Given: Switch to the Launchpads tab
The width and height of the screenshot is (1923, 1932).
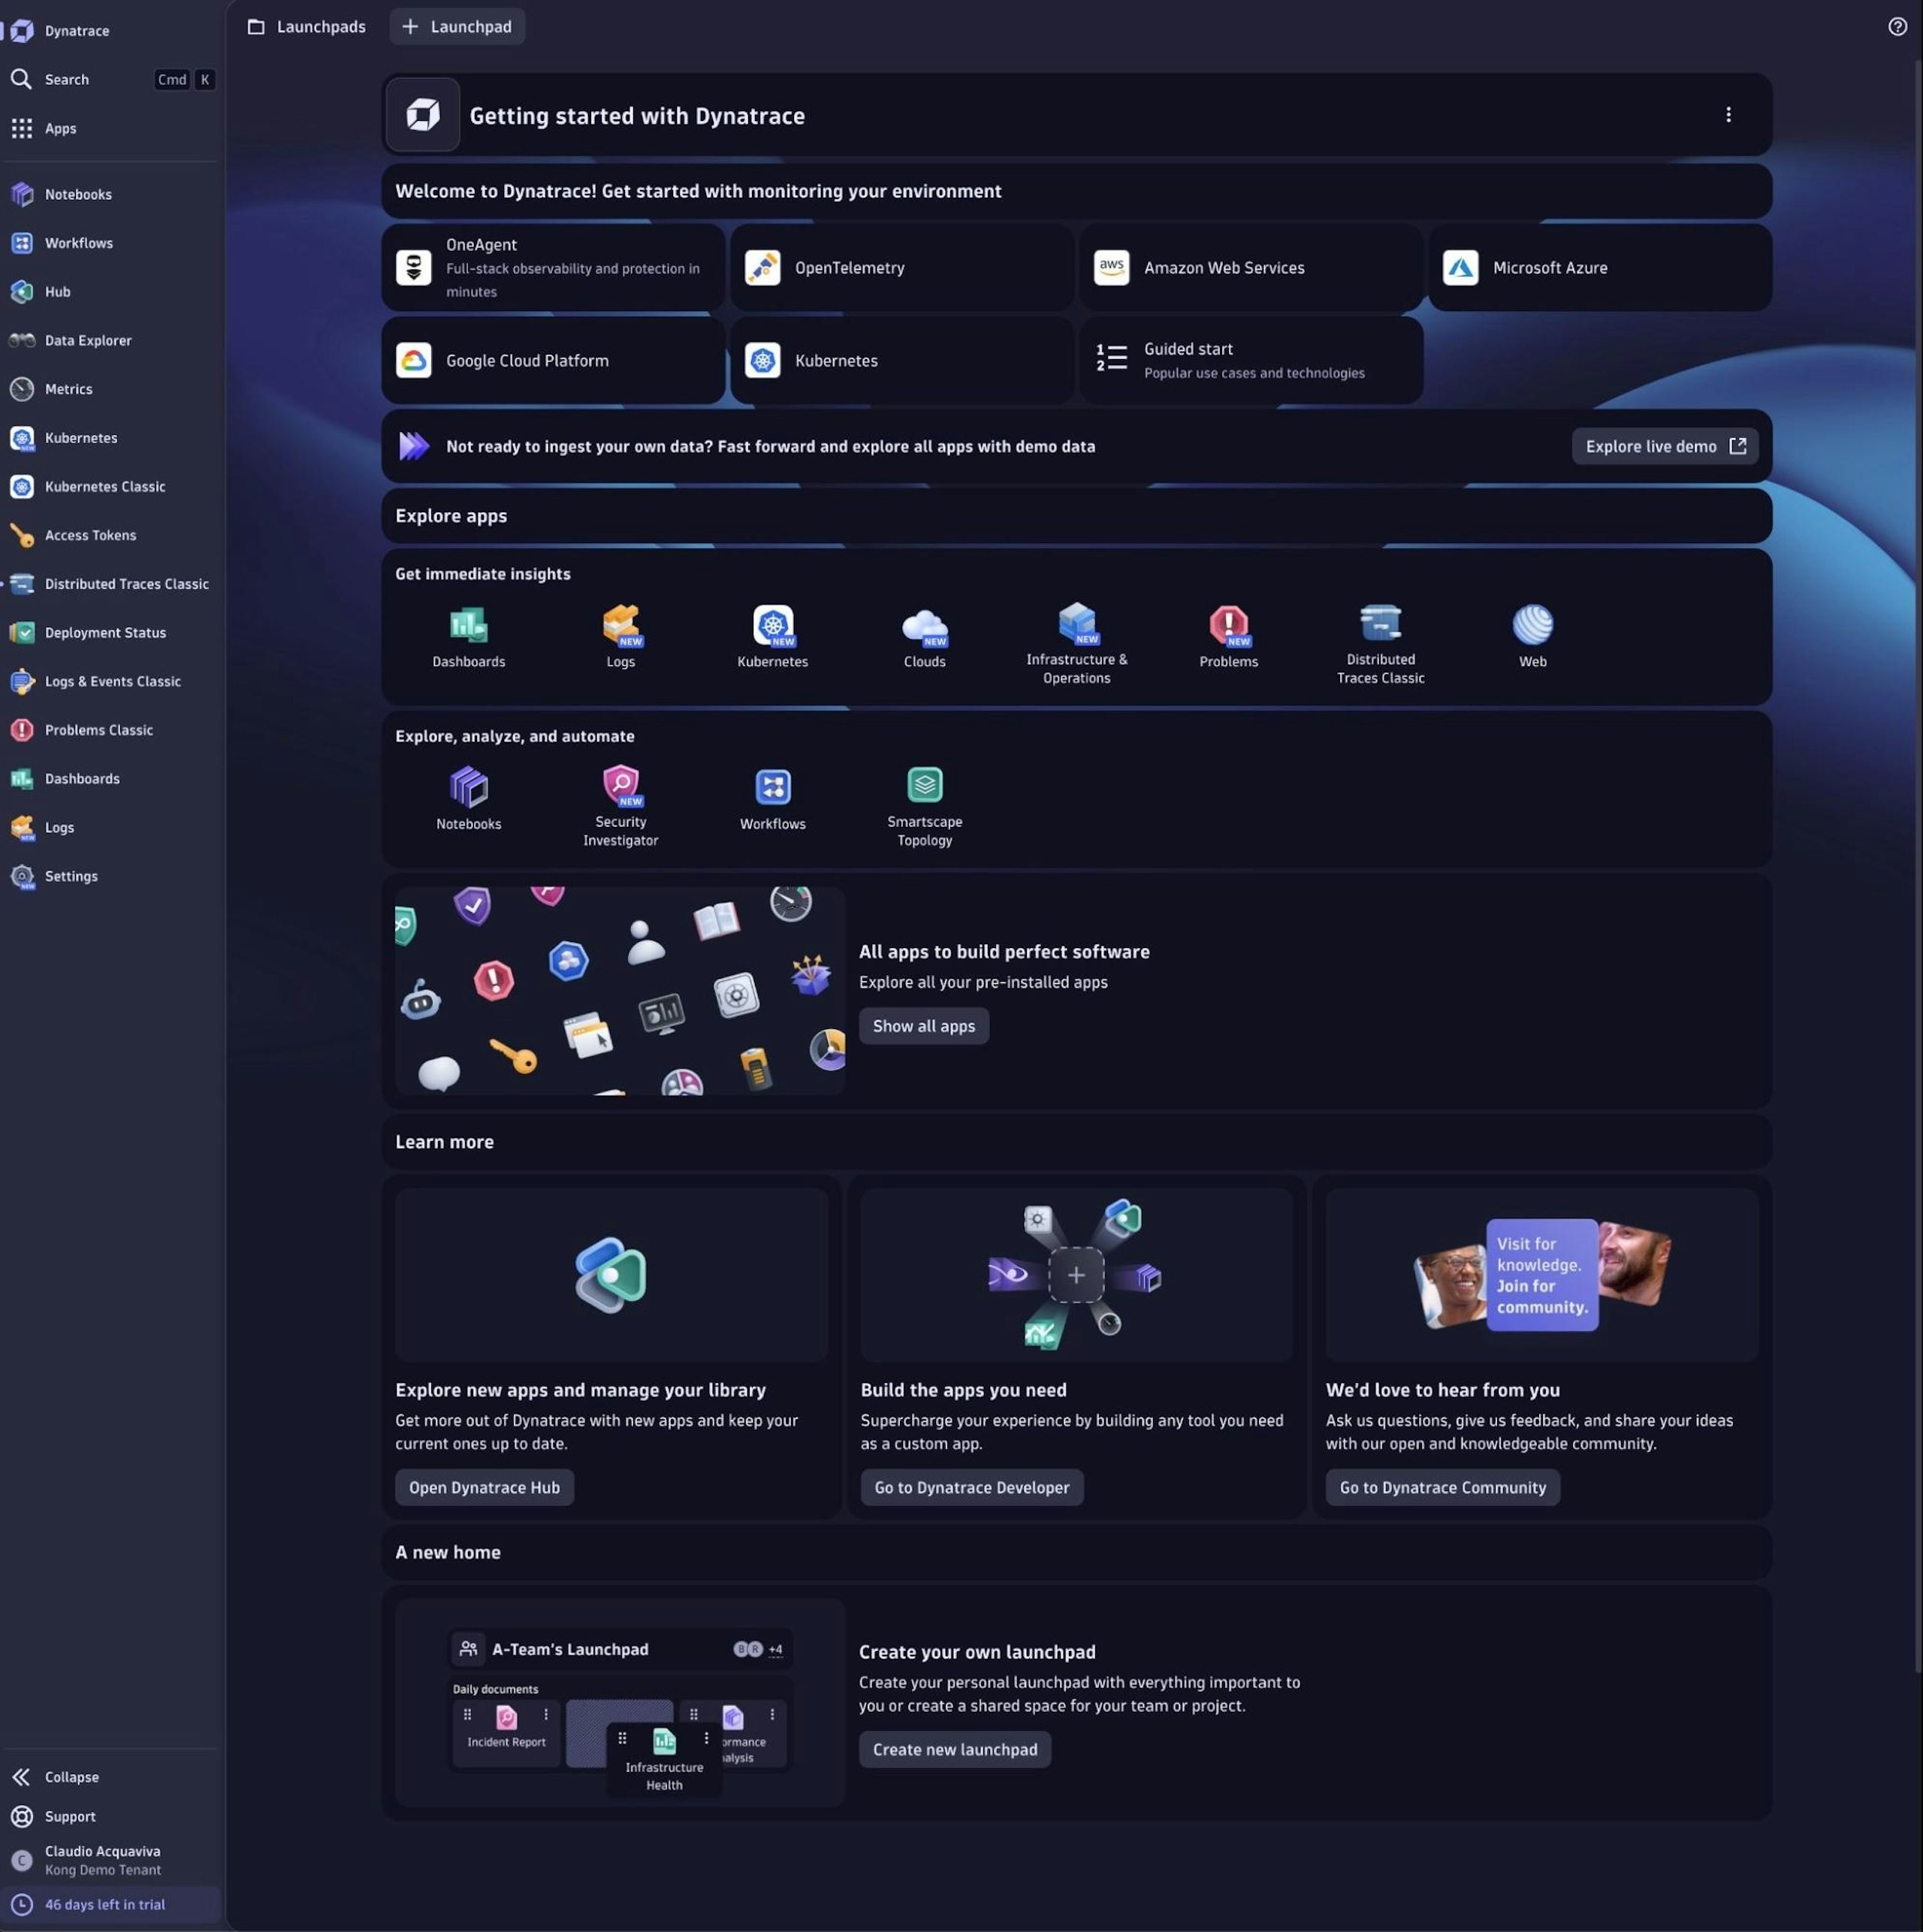Looking at the screenshot, I should [x=307, y=27].
